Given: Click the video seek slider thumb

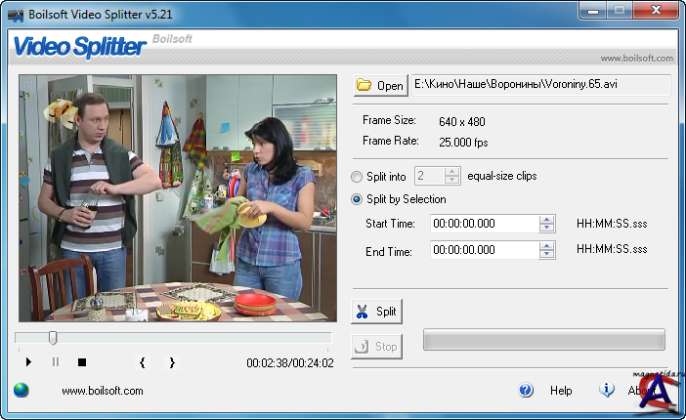Looking at the screenshot, I should point(53,338).
